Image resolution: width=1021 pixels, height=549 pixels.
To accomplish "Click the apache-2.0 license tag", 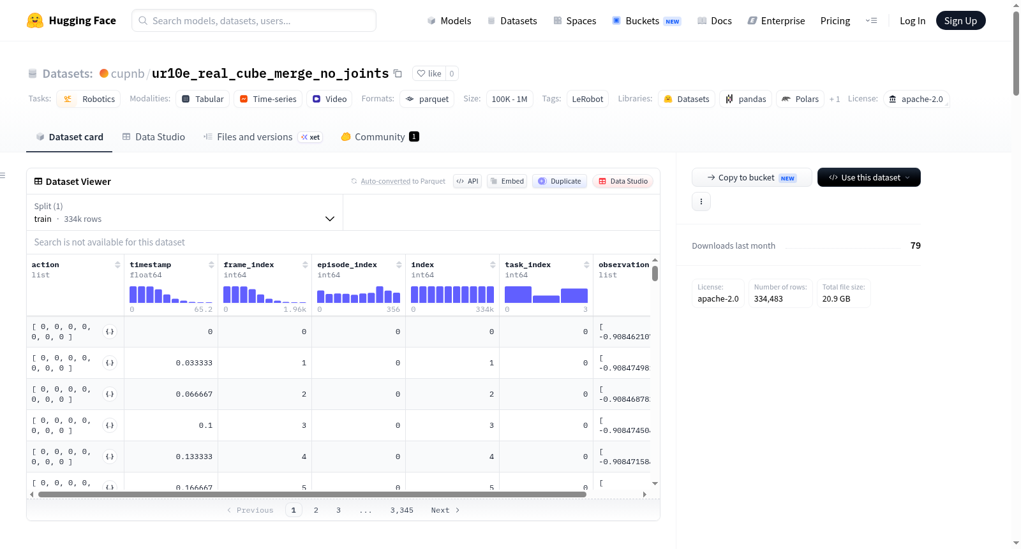I will (916, 99).
